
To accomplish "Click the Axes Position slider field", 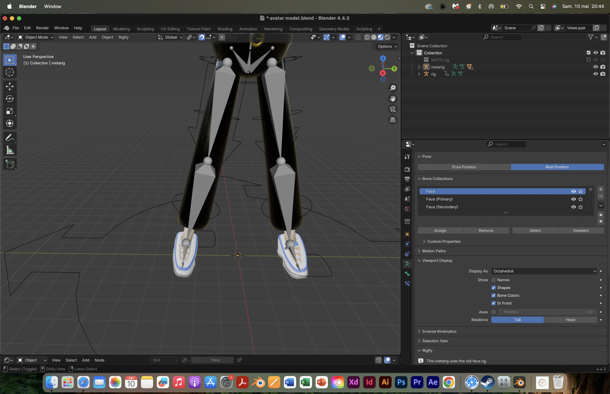I will tap(547, 312).
